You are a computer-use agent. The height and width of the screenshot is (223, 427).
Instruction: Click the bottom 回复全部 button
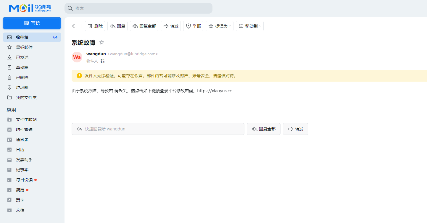(x=263, y=129)
